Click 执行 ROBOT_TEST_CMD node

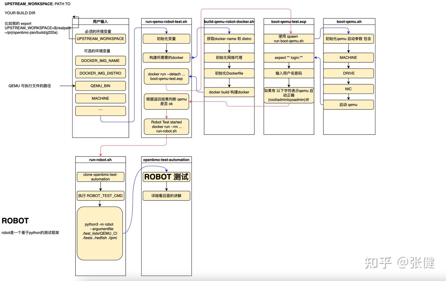point(100,196)
